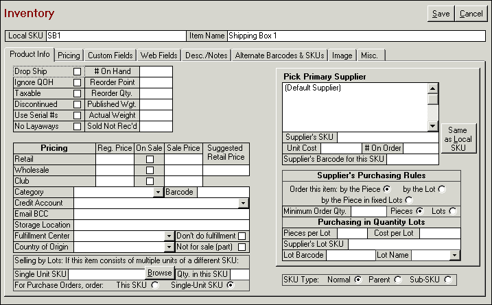Click the Local SKU input field

[116, 36]
